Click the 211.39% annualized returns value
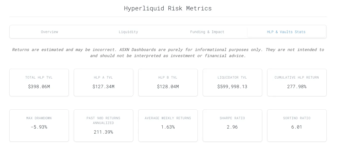This screenshot has width=337, height=148. click(x=104, y=132)
